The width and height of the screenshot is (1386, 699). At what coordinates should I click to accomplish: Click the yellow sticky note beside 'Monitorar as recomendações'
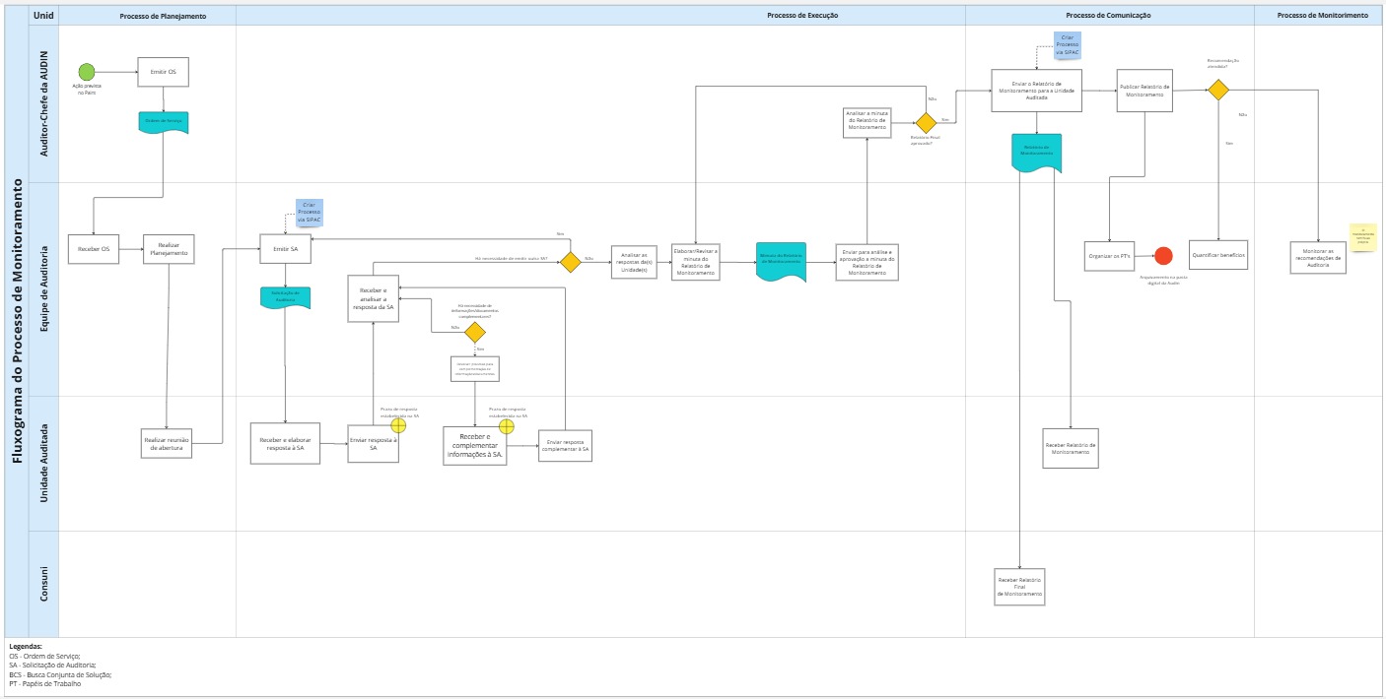coord(1362,237)
